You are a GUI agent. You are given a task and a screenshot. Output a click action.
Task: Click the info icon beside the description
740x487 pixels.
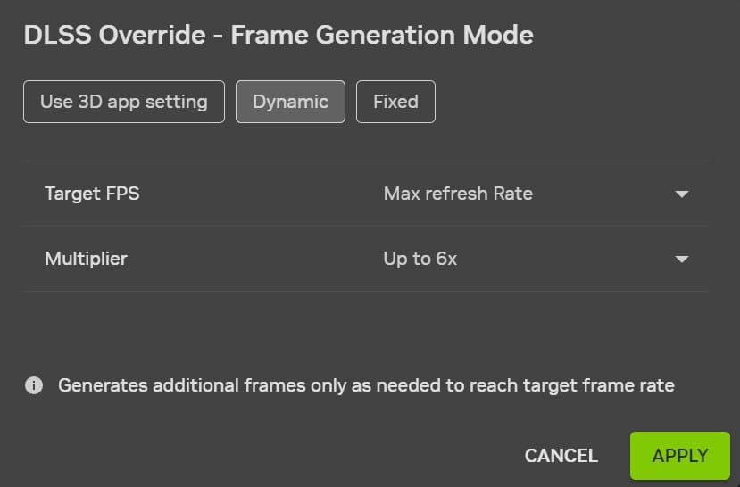[34, 386]
